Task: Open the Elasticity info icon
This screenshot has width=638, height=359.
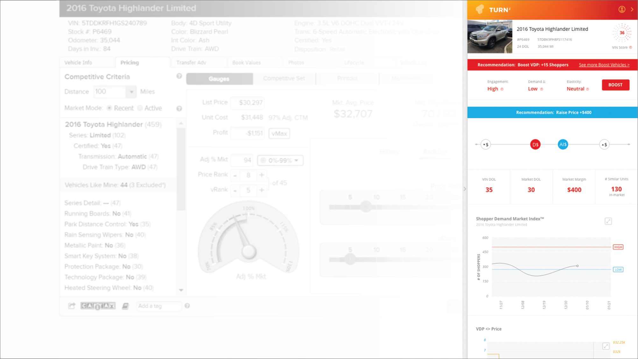Action: 587,89
